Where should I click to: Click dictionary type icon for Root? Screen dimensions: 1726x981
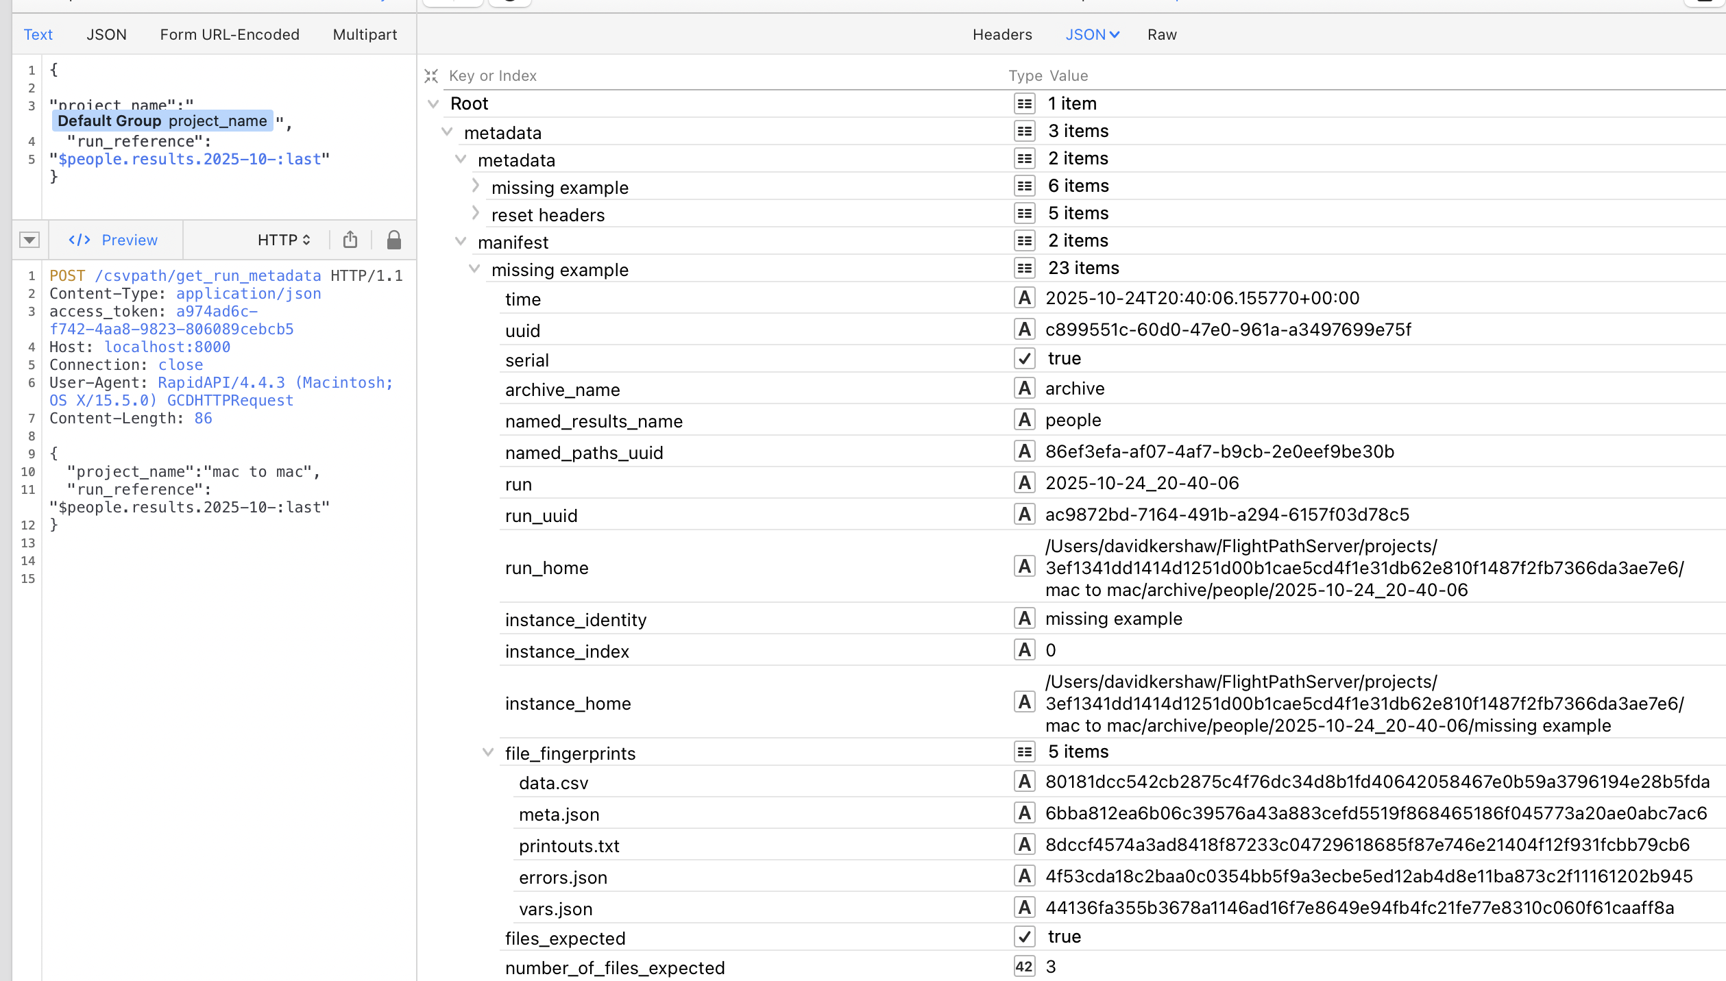[1024, 103]
